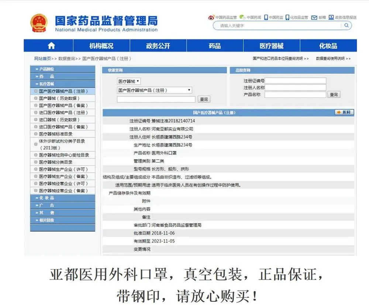
Task: Click the 返回 back button
Action: (344, 112)
